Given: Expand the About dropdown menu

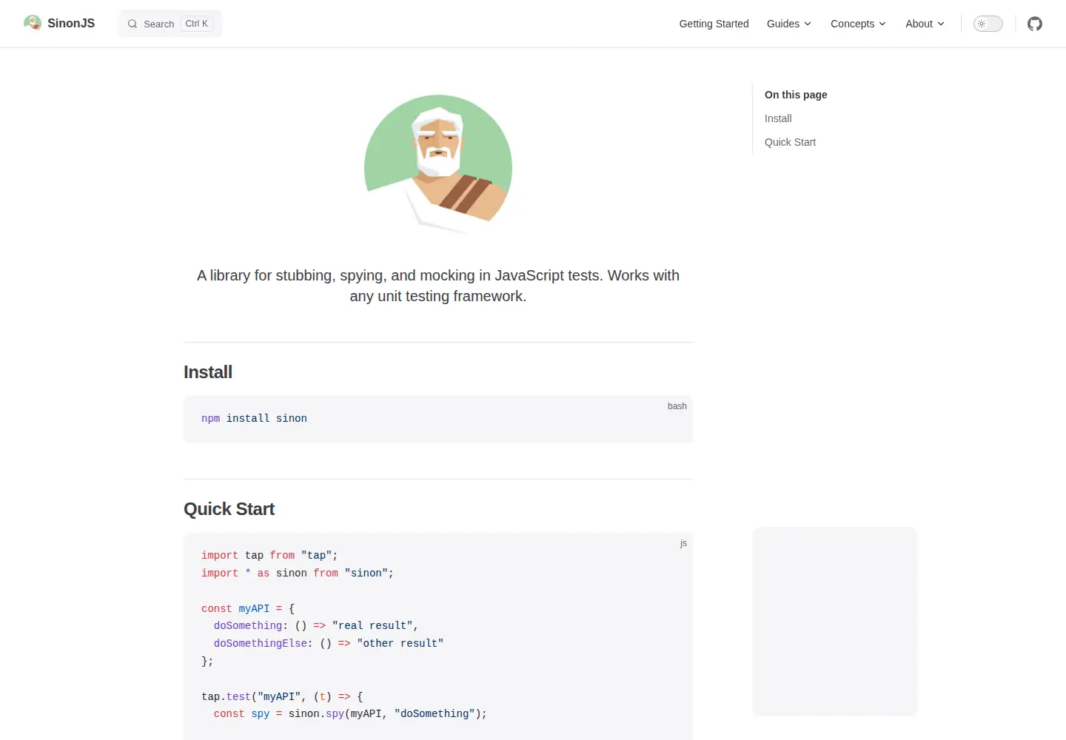Looking at the screenshot, I should click(925, 24).
